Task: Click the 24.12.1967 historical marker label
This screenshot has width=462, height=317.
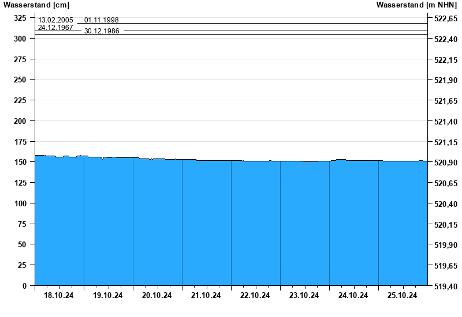Action: coord(55,27)
